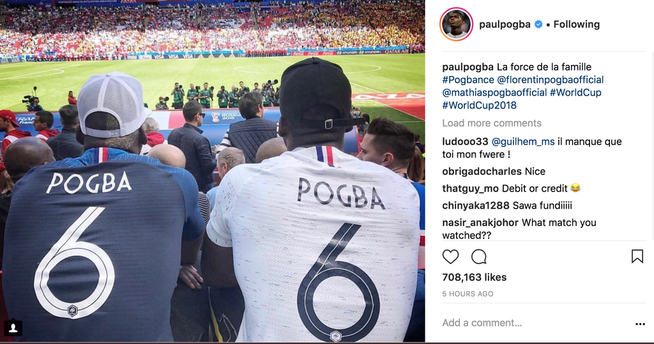Click the blue verified badge
This screenshot has width=654, height=344.
[538, 24]
